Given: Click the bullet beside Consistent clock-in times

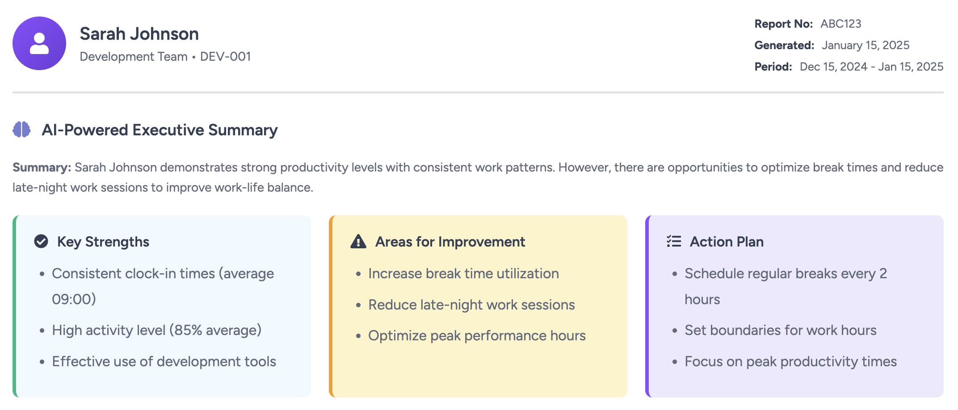Looking at the screenshot, I should (42, 274).
